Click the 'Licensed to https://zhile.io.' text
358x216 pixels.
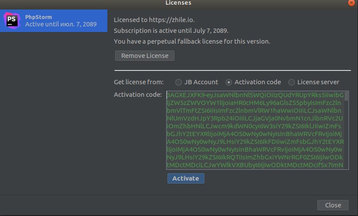click(x=154, y=20)
